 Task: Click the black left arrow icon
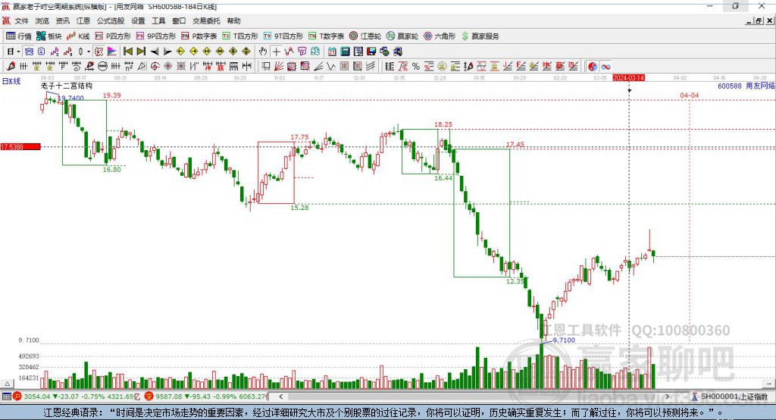coord(155,52)
